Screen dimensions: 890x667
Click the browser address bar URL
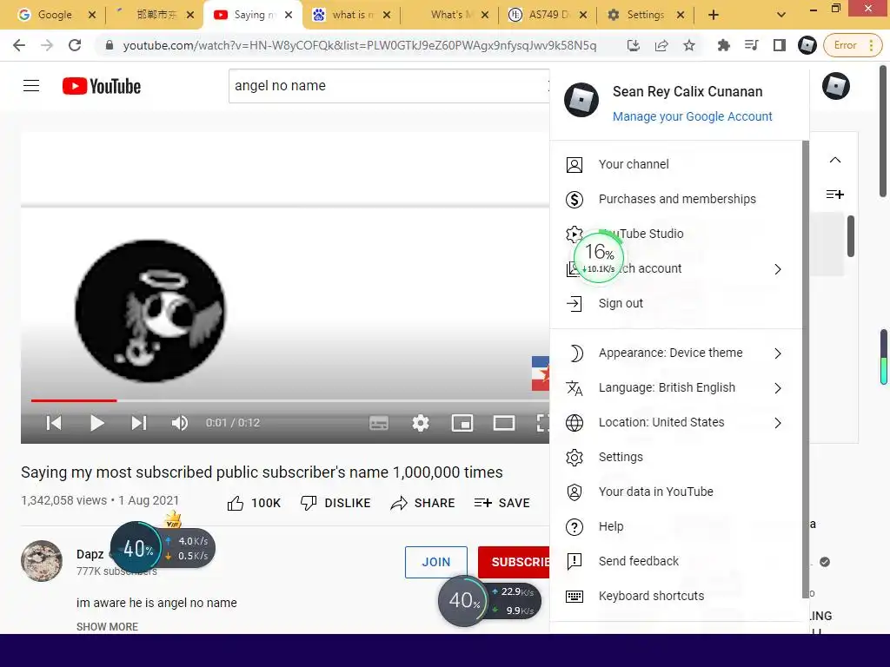pos(359,45)
